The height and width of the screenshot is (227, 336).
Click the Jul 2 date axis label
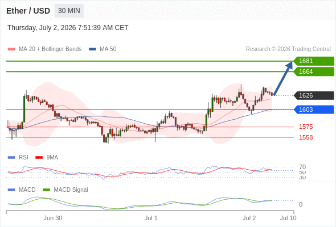pyautogui.click(x=249, y=218)
